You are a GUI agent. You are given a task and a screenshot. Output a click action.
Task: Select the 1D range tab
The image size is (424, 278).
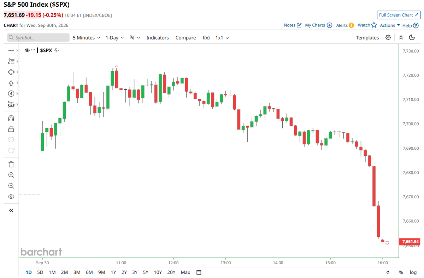tap(29, 272)
